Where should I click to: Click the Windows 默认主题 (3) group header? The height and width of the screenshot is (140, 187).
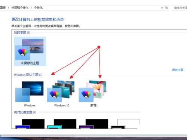[28, 75]
